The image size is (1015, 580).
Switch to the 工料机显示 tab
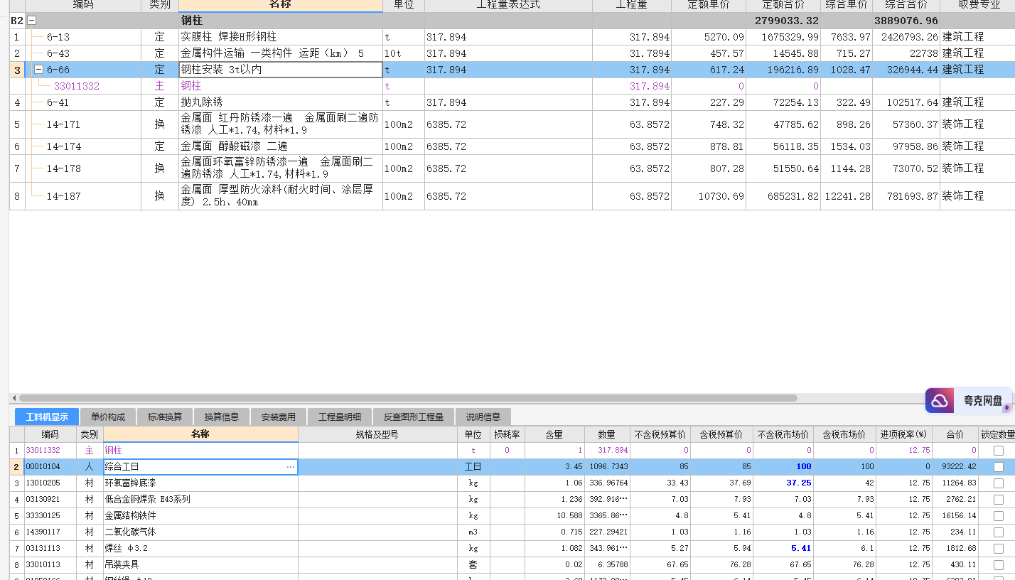[47, 417]
